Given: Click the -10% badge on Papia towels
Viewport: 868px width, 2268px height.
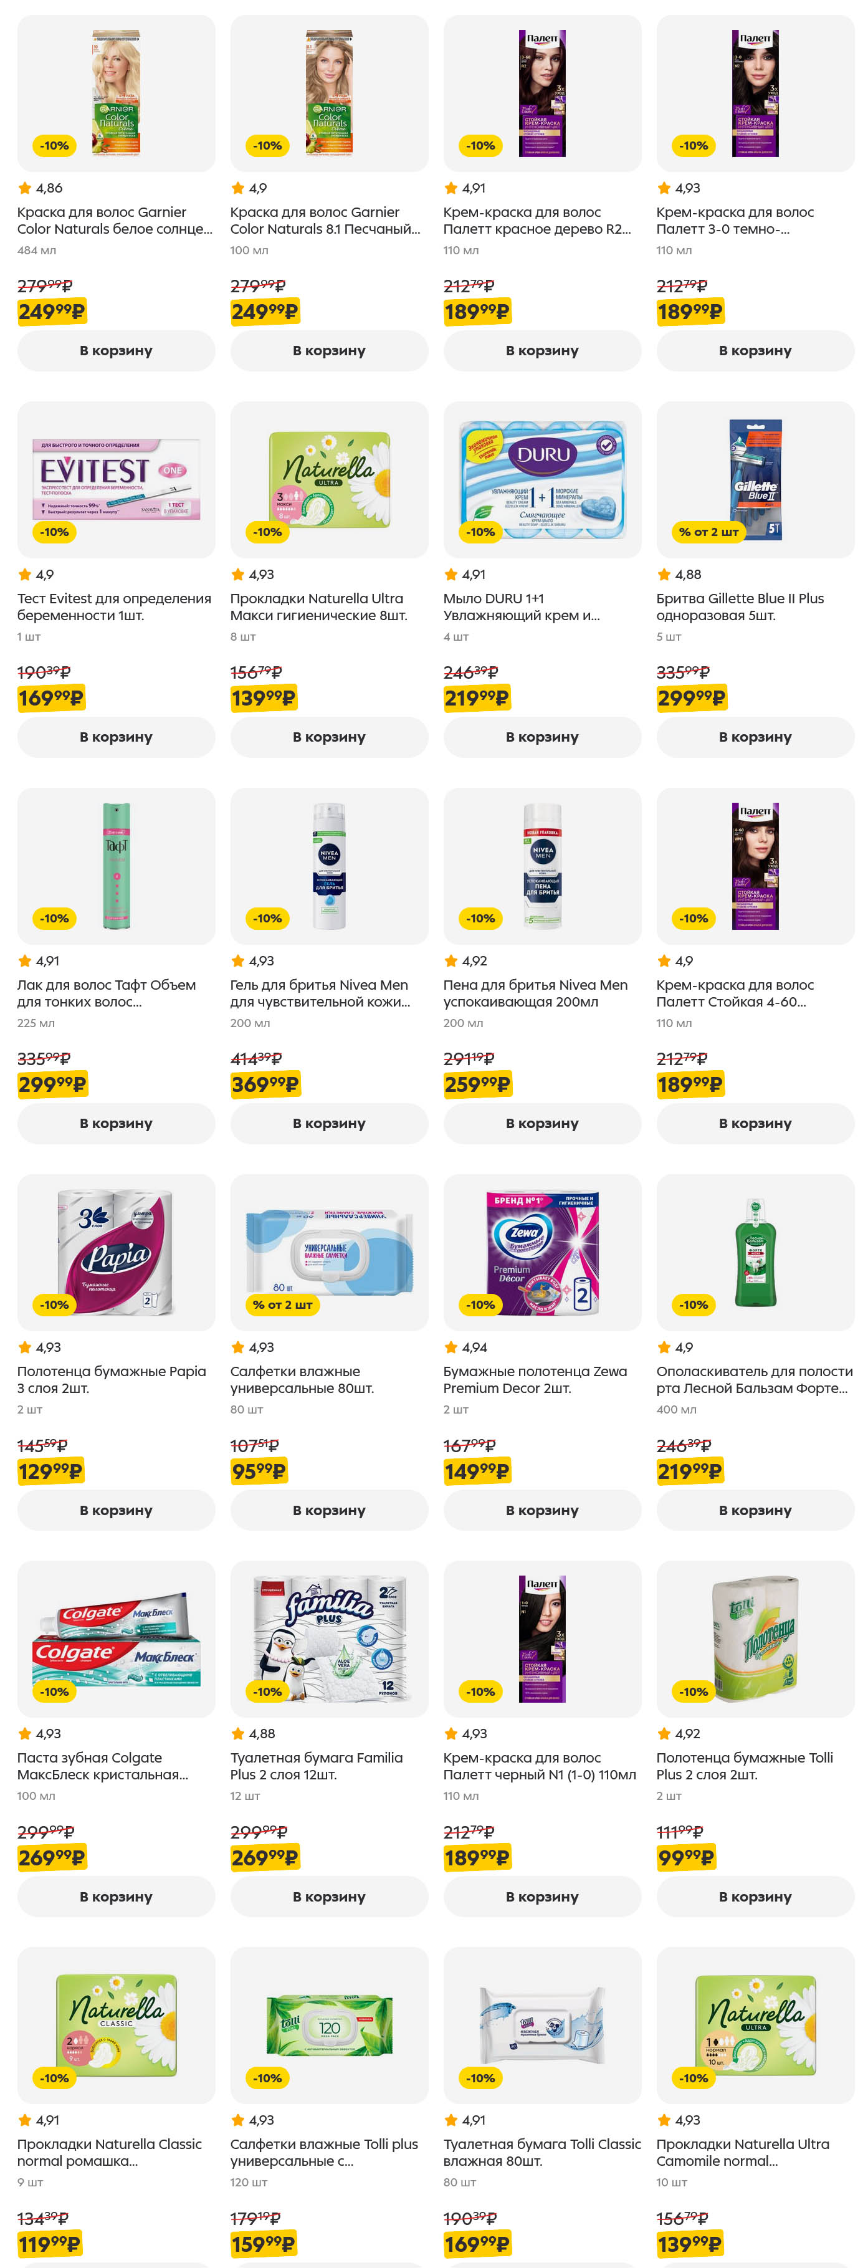Looking at the screenshot, I should (54, 1305).
